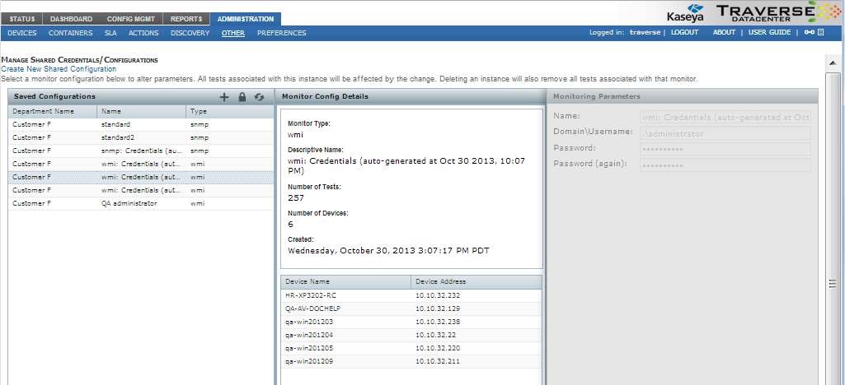The width and height of the screenshot is (845, 385).
Task: Switch to the Dashboard tab
Action: coord(71,19)
